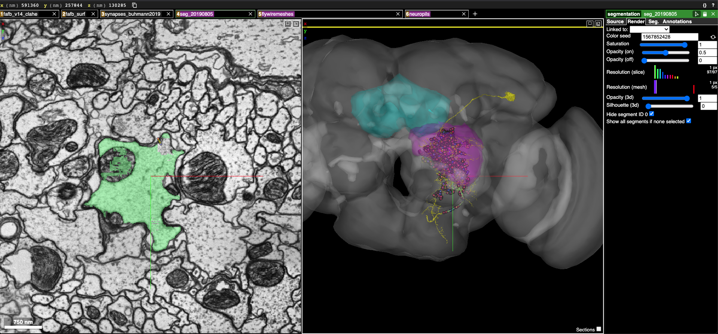Maximize the EM slice panel
718x334 pixels.
pos(287,24)
